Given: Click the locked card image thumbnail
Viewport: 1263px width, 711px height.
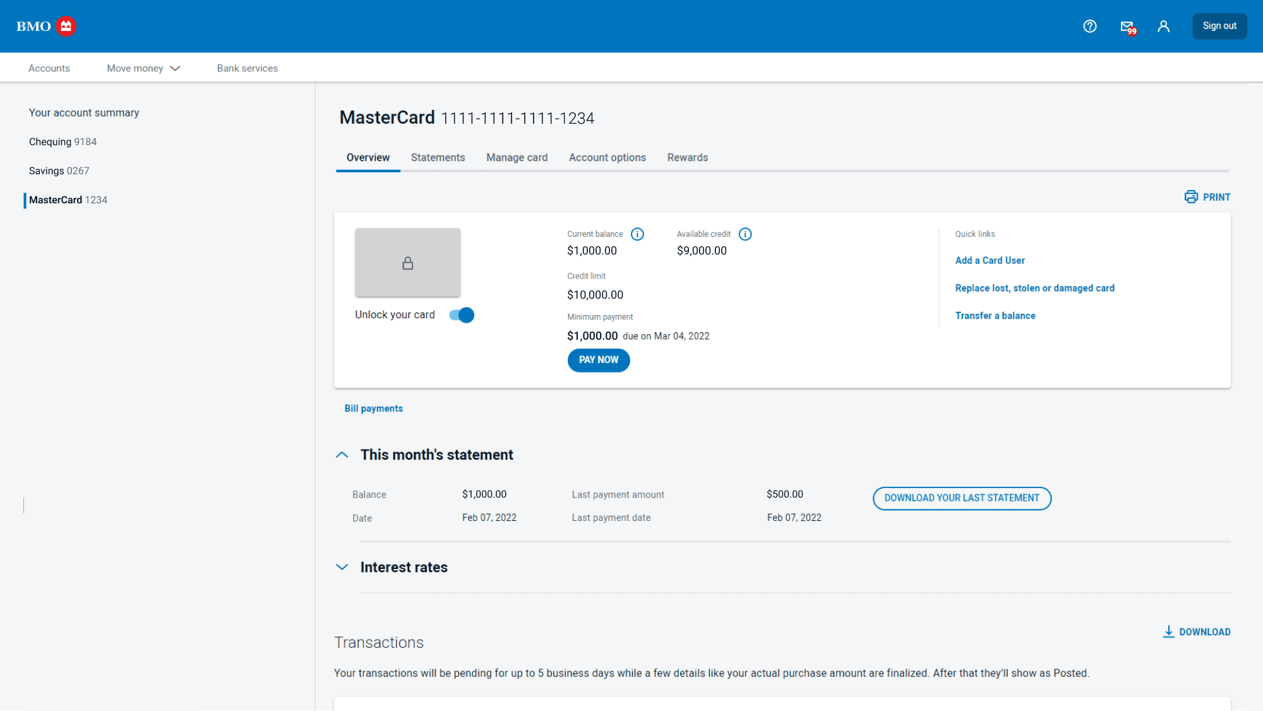Looking at the screenshot, I should pyautogui.click(x=407, y=263).
